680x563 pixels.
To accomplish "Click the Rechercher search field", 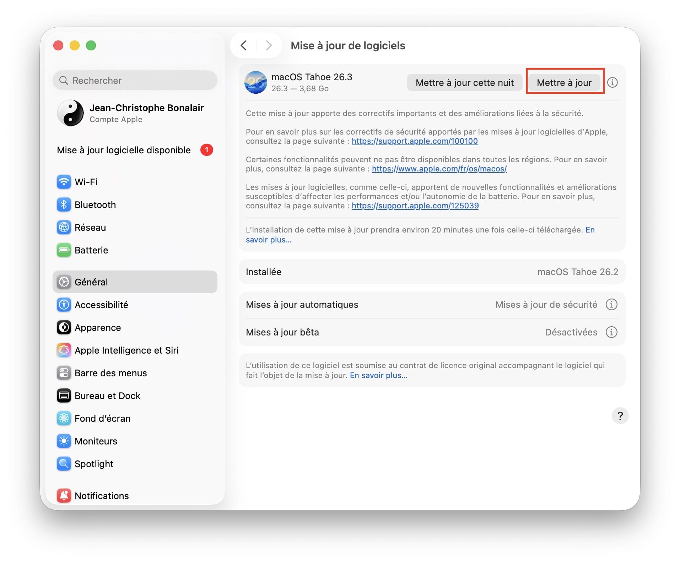I will tap(135, 80).
